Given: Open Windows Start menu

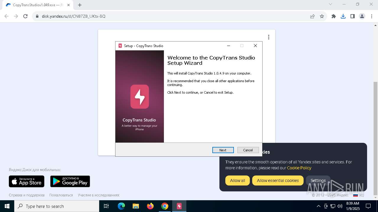Looking at the screenshot, I should pos(7,206).
